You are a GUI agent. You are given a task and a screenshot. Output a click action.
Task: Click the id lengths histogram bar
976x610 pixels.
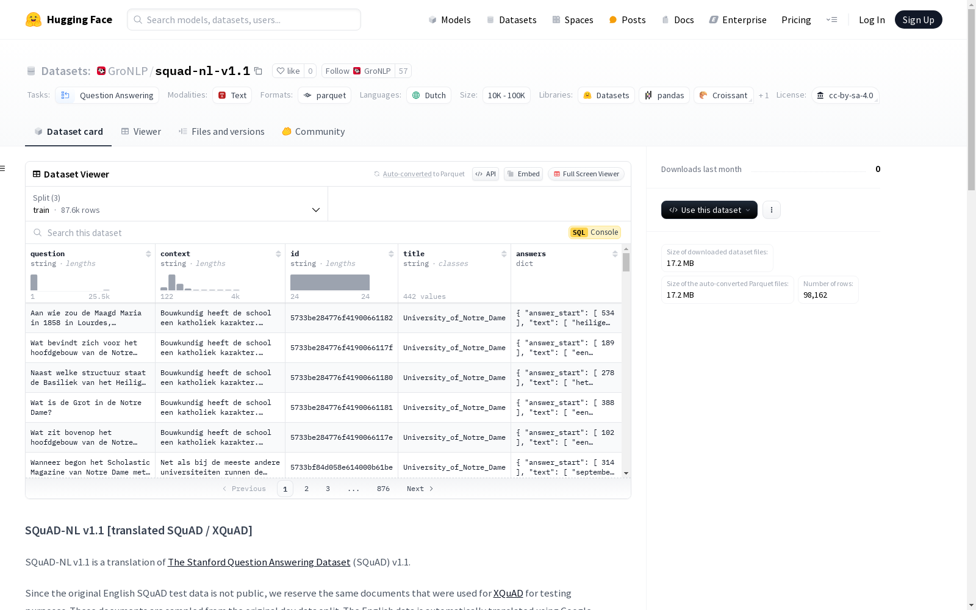coord(330,282)
